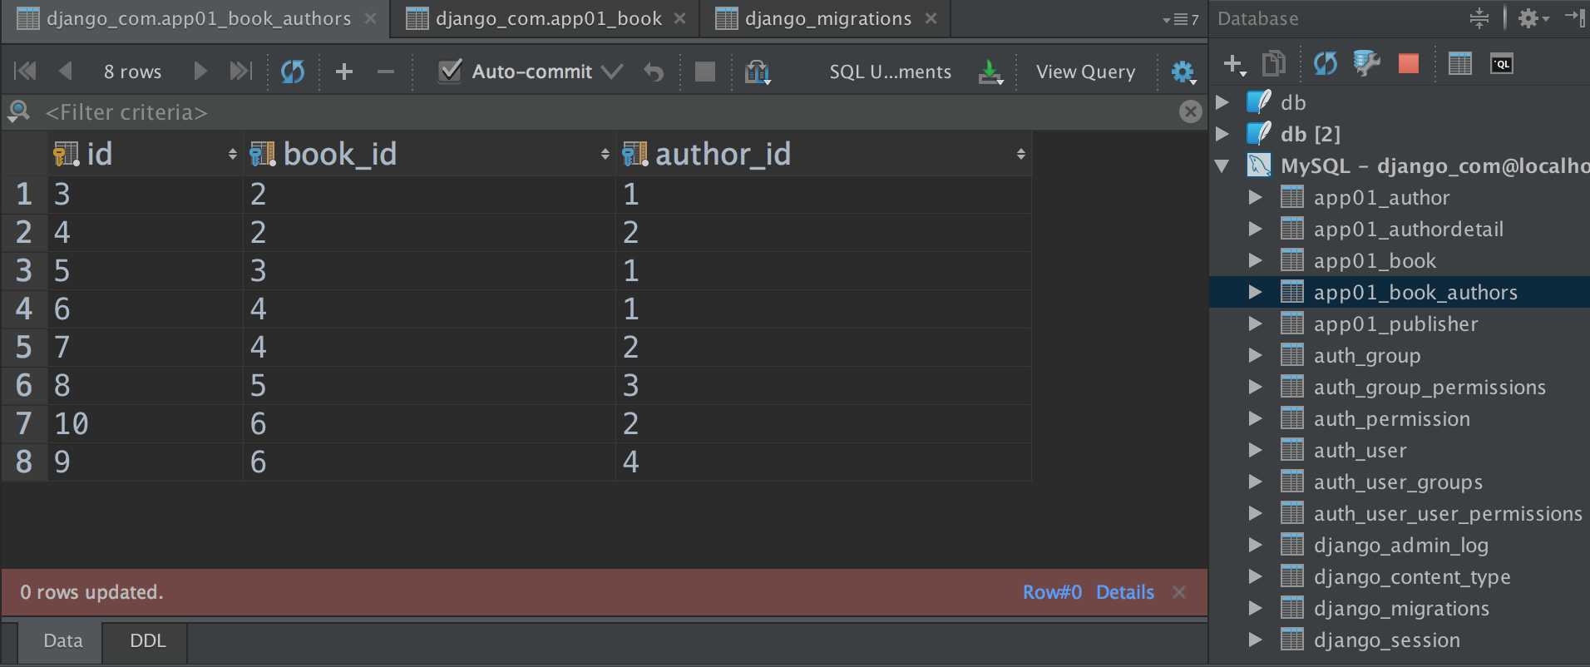
Task: Close the django_migrations tab
Action: (931, 18)
